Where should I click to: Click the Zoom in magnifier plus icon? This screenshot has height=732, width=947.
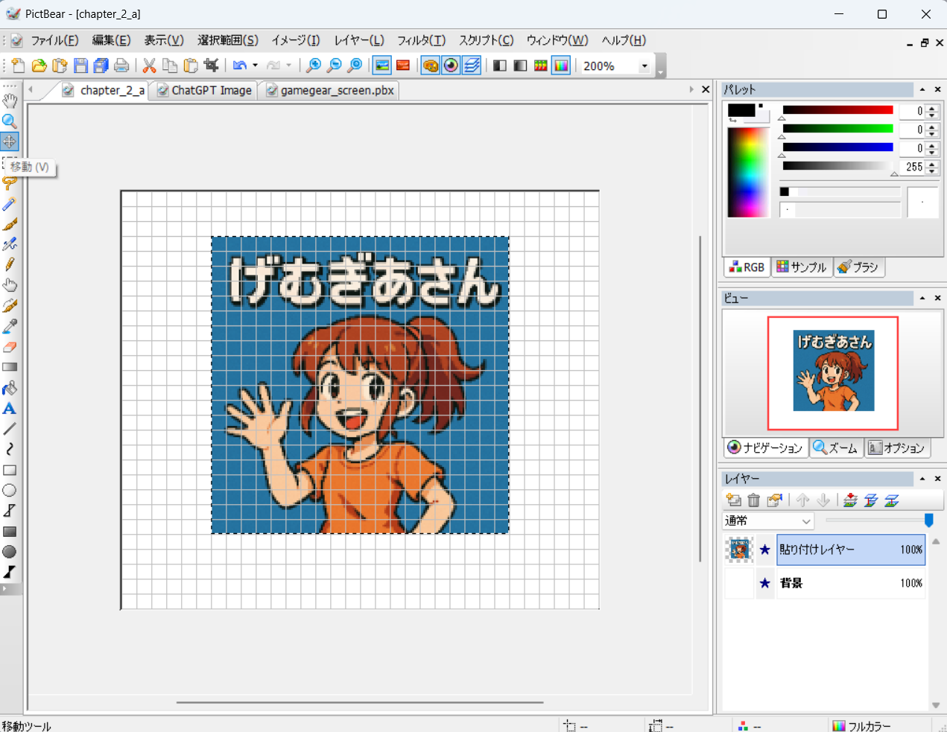314,66
